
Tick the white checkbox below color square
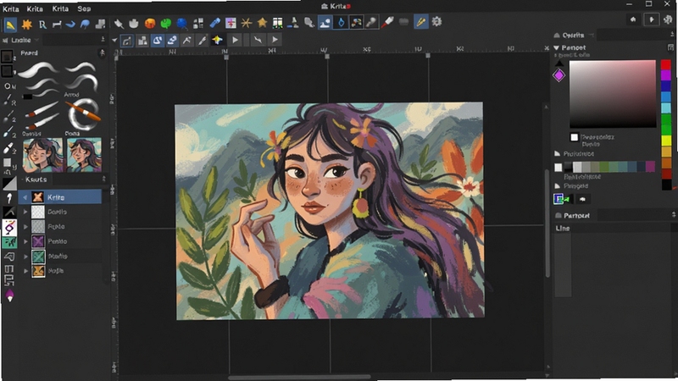pyautogui.click(x=575, y=137)
